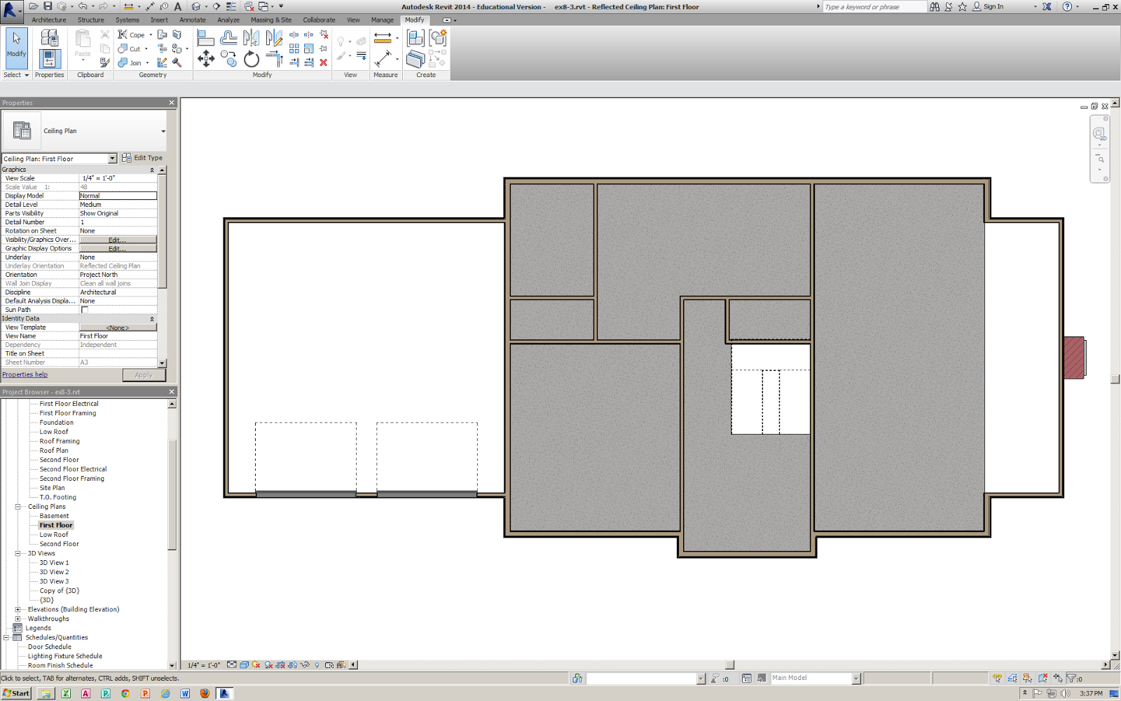Select the Move tool in Modify panel
The height and width of the screenshot is (701, 1121).
(206, 59)
